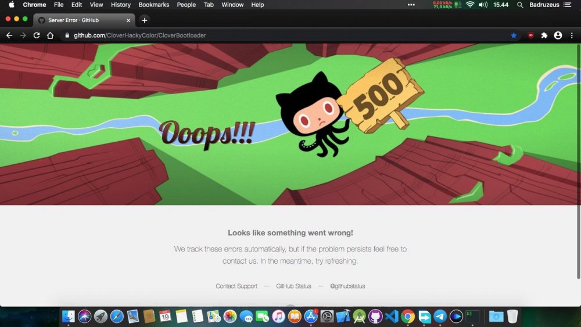The width and height of the screenshot is (581, 327).
Task: Open the File menu
Action: (x=59, y=5)
